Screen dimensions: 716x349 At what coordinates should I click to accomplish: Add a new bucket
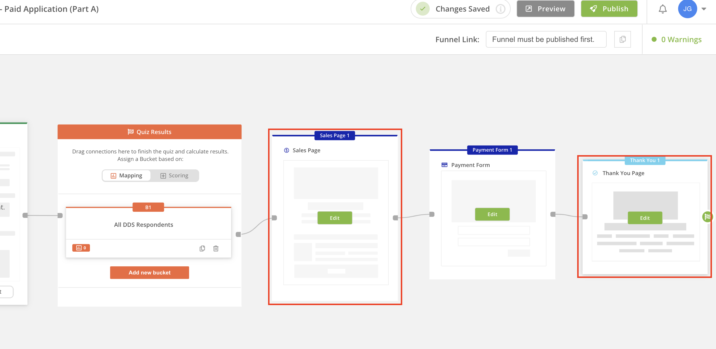(x=150, y=272)
